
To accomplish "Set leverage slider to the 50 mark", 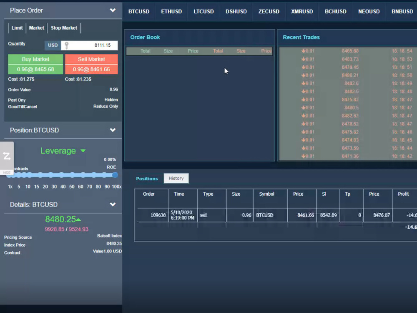I will 72,175.
